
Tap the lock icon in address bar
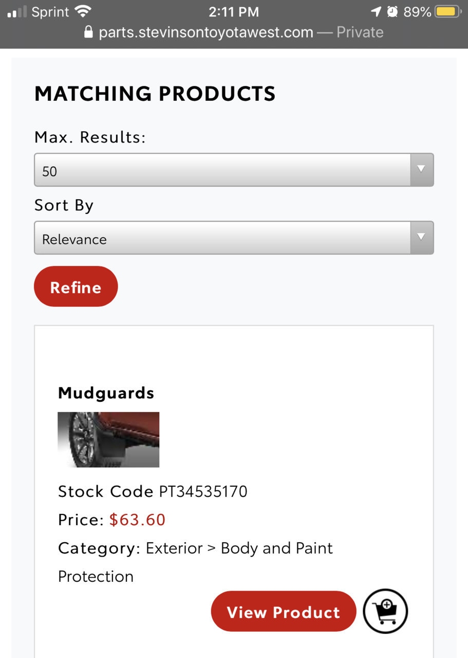[89, 32]
